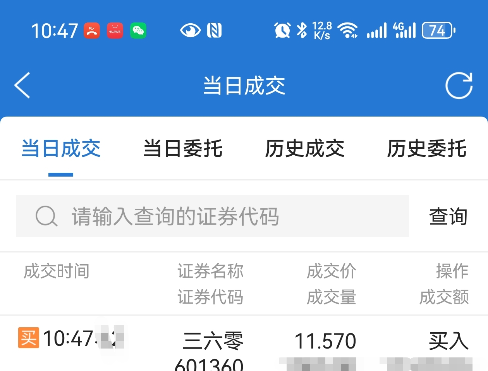Tap the refresh icon in the header
The image size is (488, 371).
tap(459, 86)
